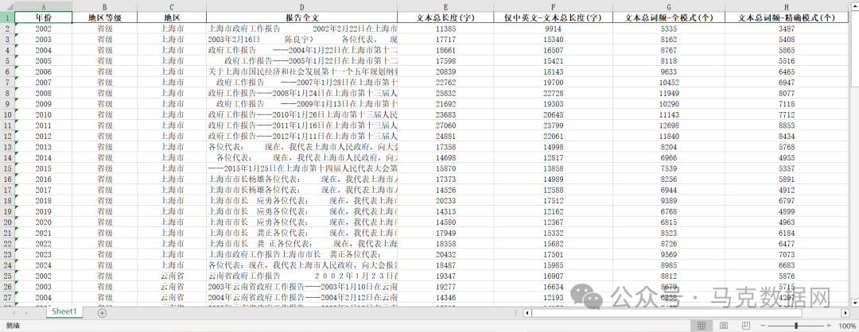
Task: Click the horizontal scrollbar left arrow
Action: pyautogui.click(x=527, y=313)
